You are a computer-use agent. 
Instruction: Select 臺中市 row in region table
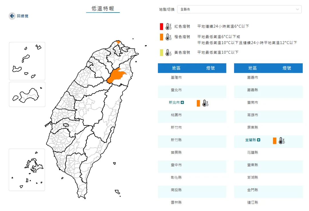pyautogui.click(x=192, y=166)
